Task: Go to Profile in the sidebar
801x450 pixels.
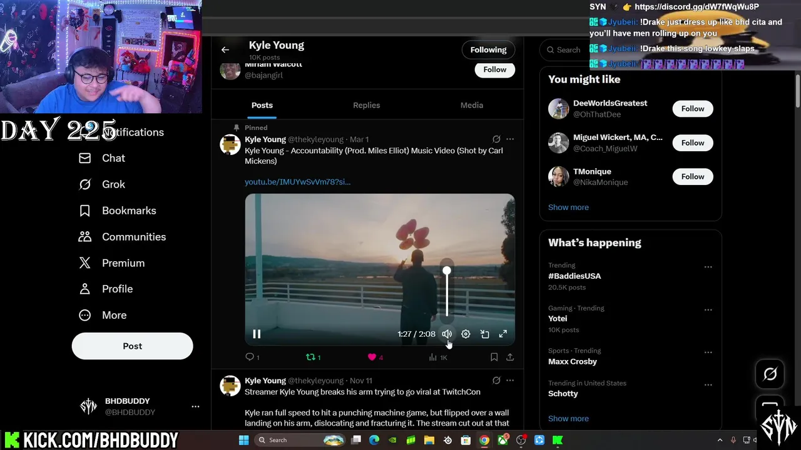Action: tap(105, 289)
